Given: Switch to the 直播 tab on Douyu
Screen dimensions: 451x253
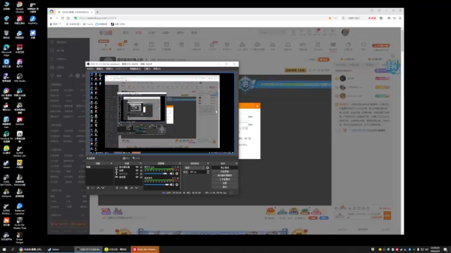Looking at the screenshot, I should tap(139, 33).
